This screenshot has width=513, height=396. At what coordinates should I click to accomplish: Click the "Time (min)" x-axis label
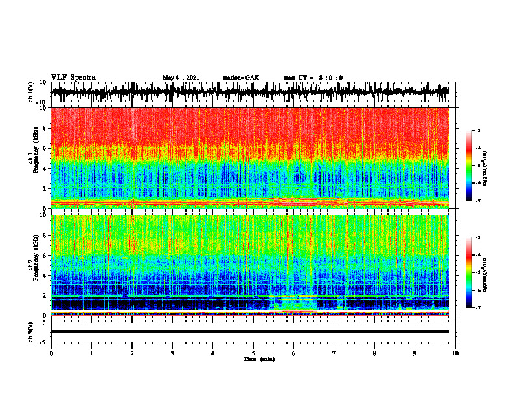click(x=259, y=359)
